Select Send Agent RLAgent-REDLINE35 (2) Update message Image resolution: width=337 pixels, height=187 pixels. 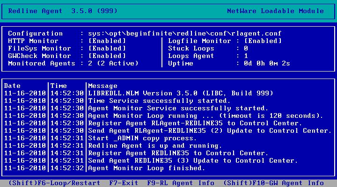click(210, 131)
